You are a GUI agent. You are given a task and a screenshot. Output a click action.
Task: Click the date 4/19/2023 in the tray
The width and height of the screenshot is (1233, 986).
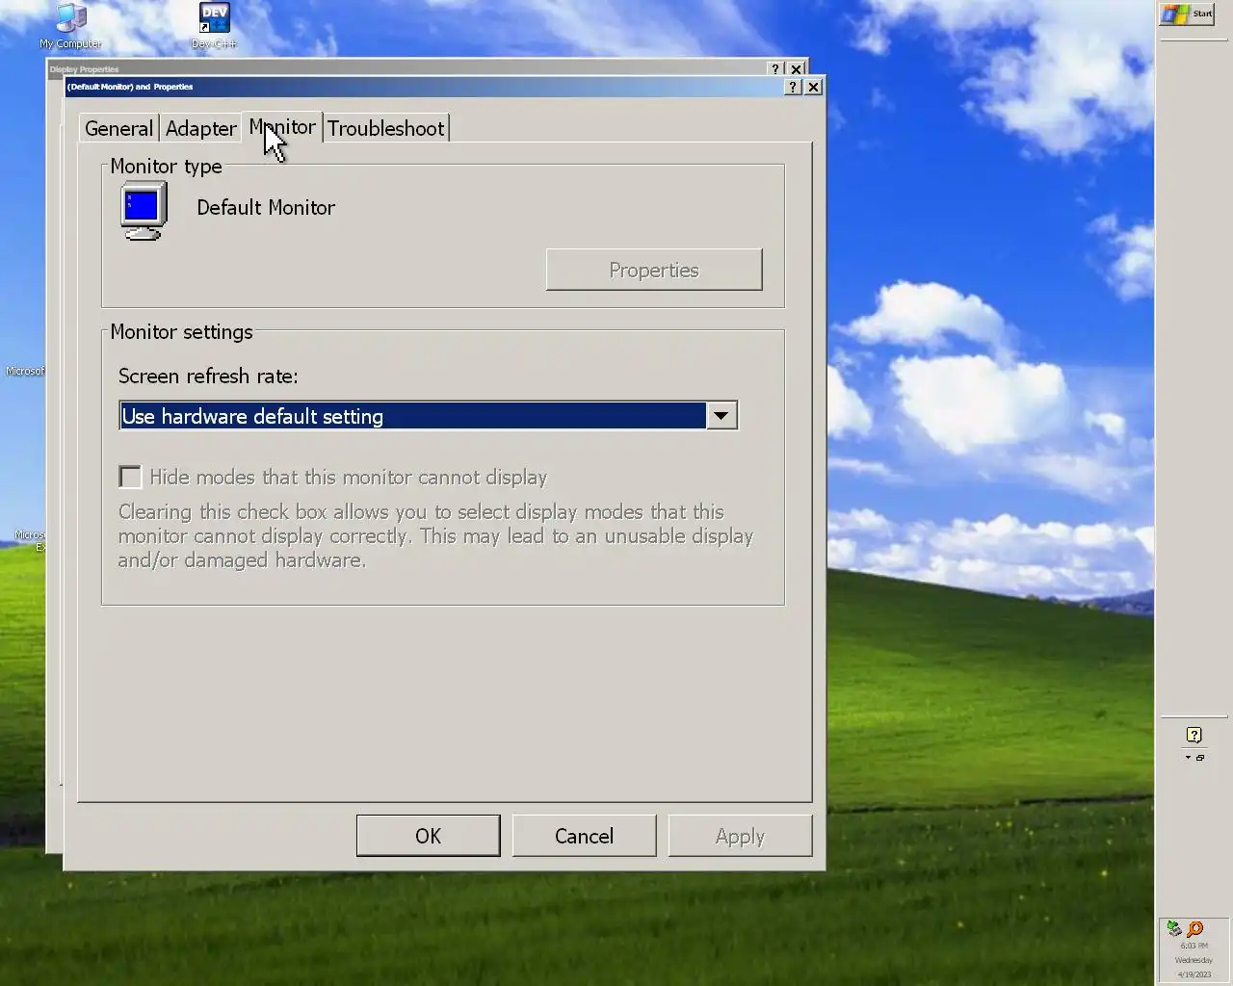1194,974
